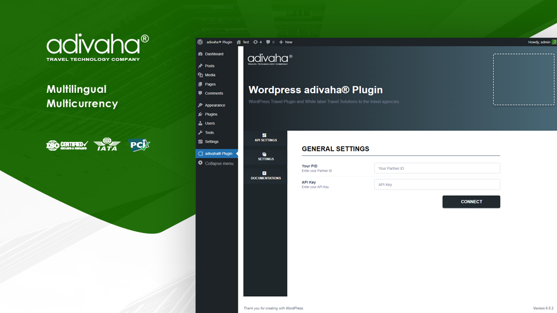Click the IATA logo badge
Viewport: 557px width, 313px height.
(x=107, y=144)
